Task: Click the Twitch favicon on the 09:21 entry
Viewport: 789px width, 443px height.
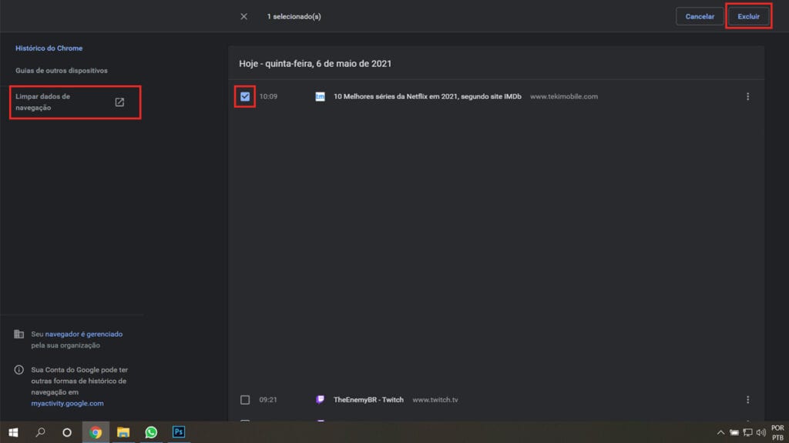Action: (320, 400)
